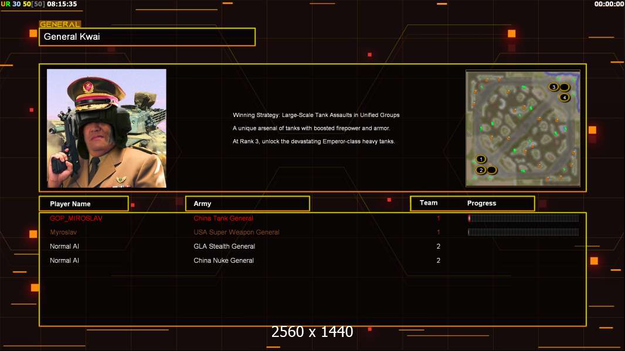Screen dimensions: 625x351
Task: Click the map preview image
Action: click(x=523, y=128)
